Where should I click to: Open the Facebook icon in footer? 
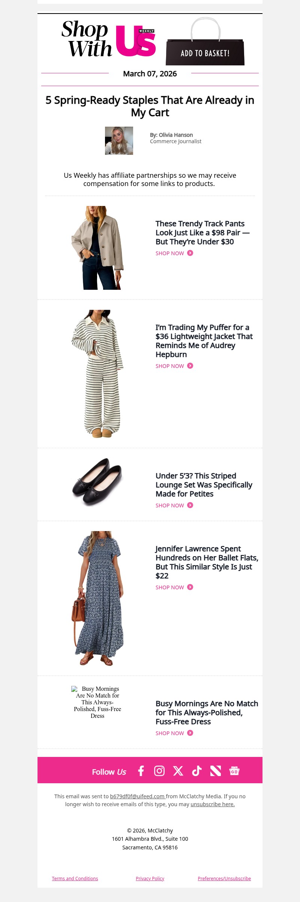141,771
